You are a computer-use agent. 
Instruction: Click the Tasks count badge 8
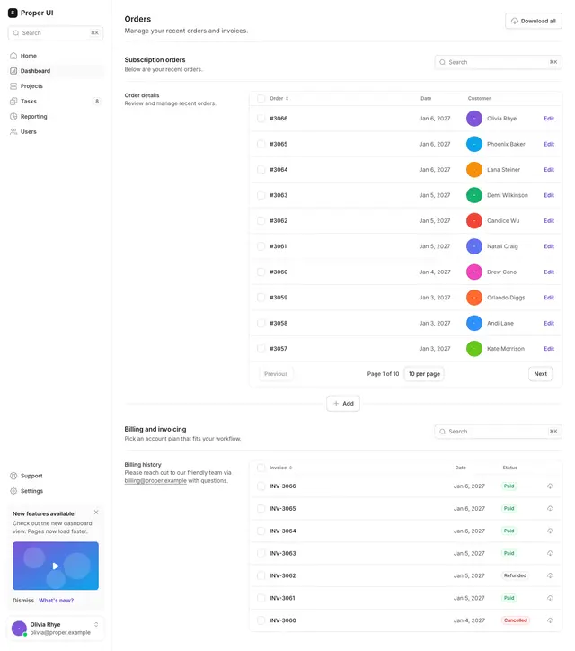point(97,102)
